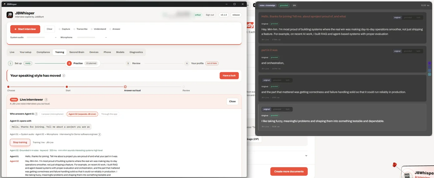Click 'Create more documents' in background window
Image resolution: width=434 pixels, height=178 pixels.
pos(289,171)
